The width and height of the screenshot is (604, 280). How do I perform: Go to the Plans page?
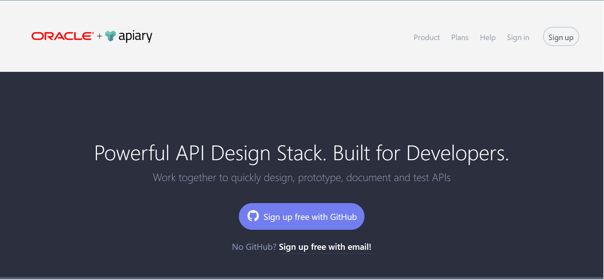460,38
